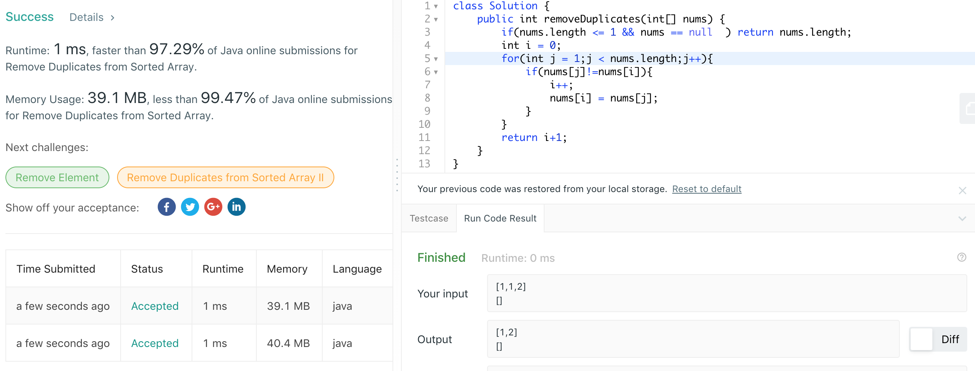The height and width of the screenshot is (371, 975).
Task: Fold code at line 2 arrow
Action: [x=436, y=19]
